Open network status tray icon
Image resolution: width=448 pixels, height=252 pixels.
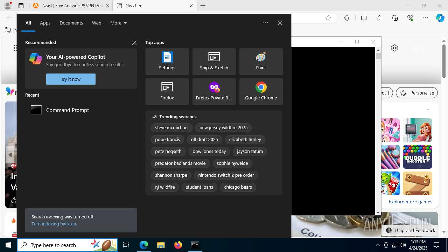(394, 245)
